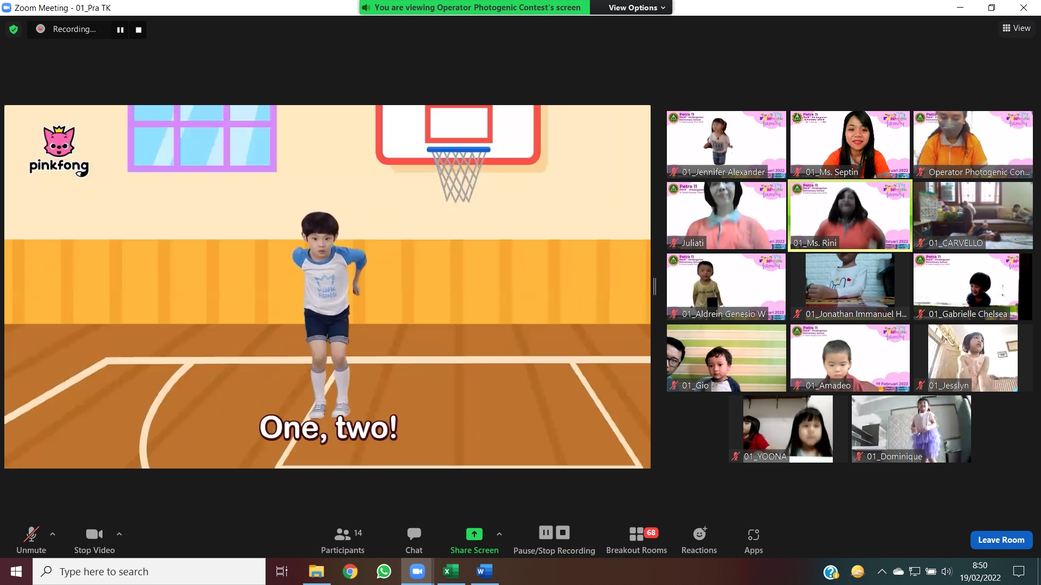This screenshot has height=585, width=1041.
Task: Open the Participants panel
Action: 343,540
